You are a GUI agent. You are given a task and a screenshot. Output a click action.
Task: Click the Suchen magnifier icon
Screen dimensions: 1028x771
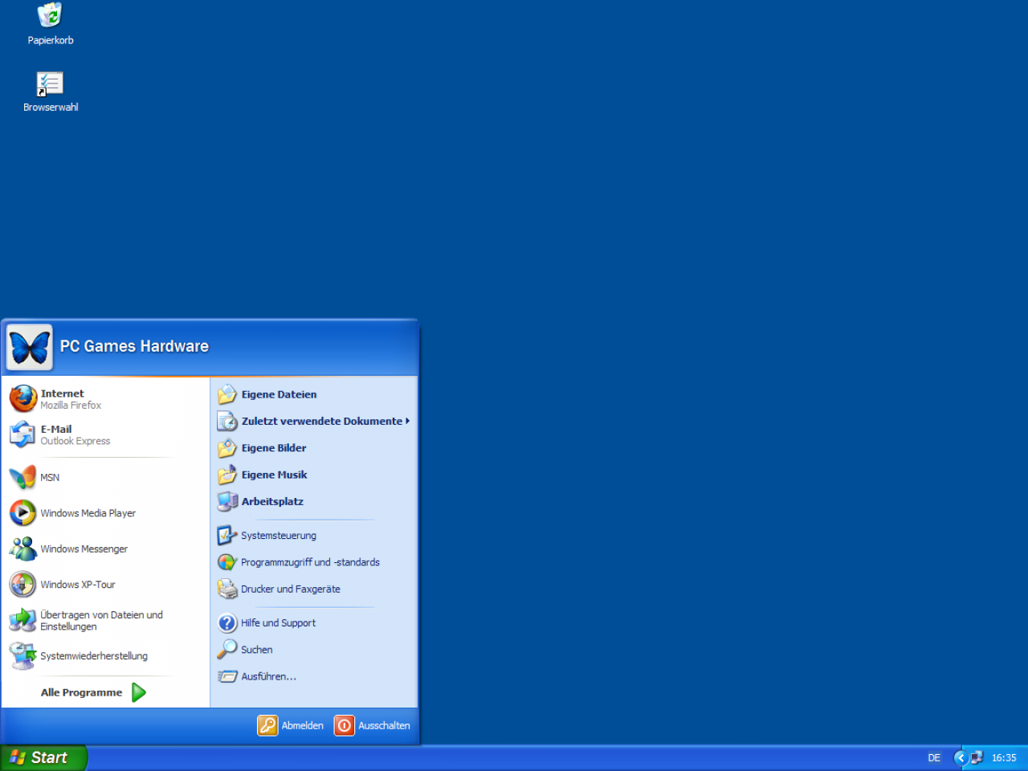tap(227, 649)
